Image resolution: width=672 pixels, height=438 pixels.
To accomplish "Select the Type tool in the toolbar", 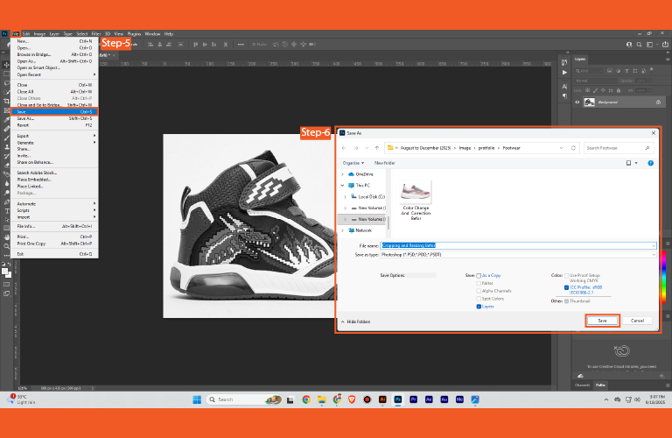I will [6, 211].
